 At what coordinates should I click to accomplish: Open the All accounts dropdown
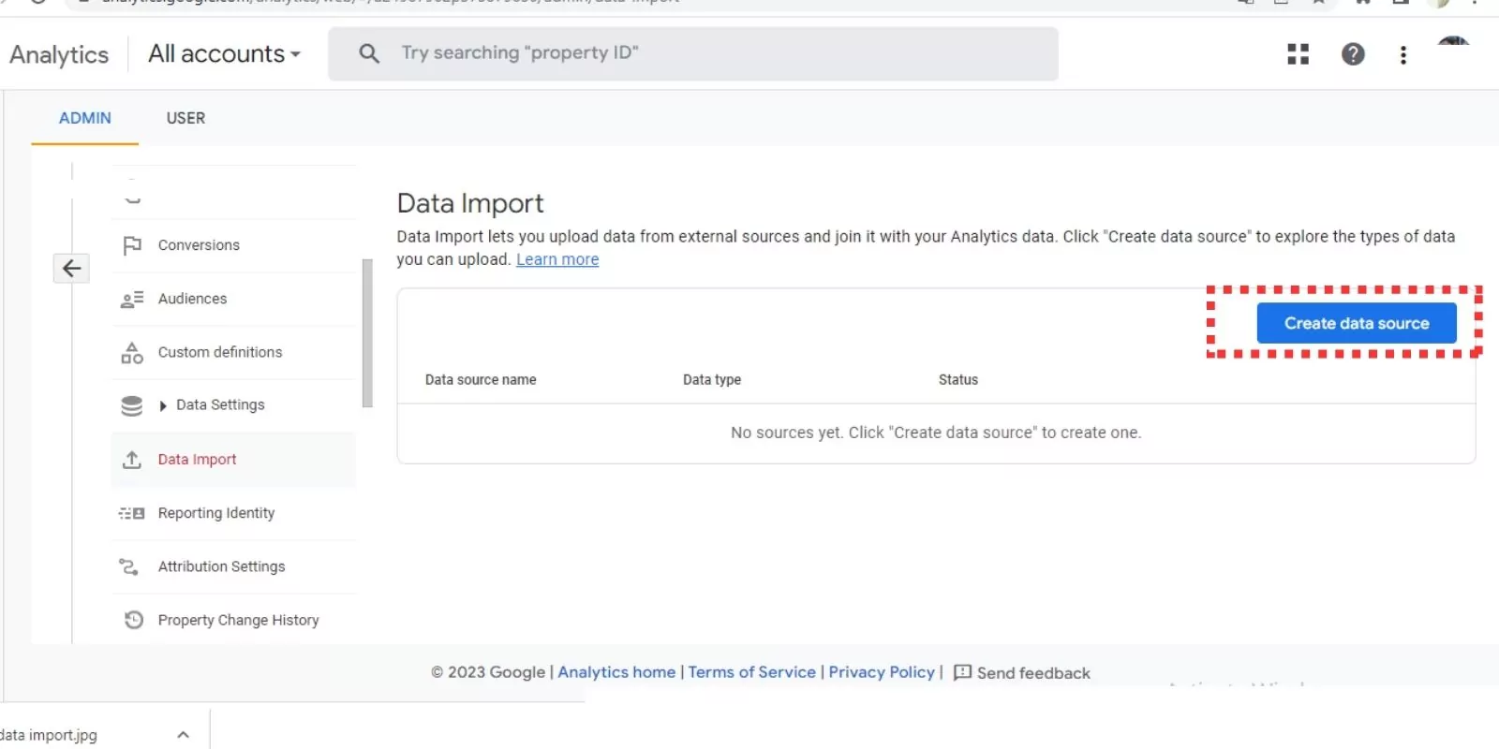[225, 54]
